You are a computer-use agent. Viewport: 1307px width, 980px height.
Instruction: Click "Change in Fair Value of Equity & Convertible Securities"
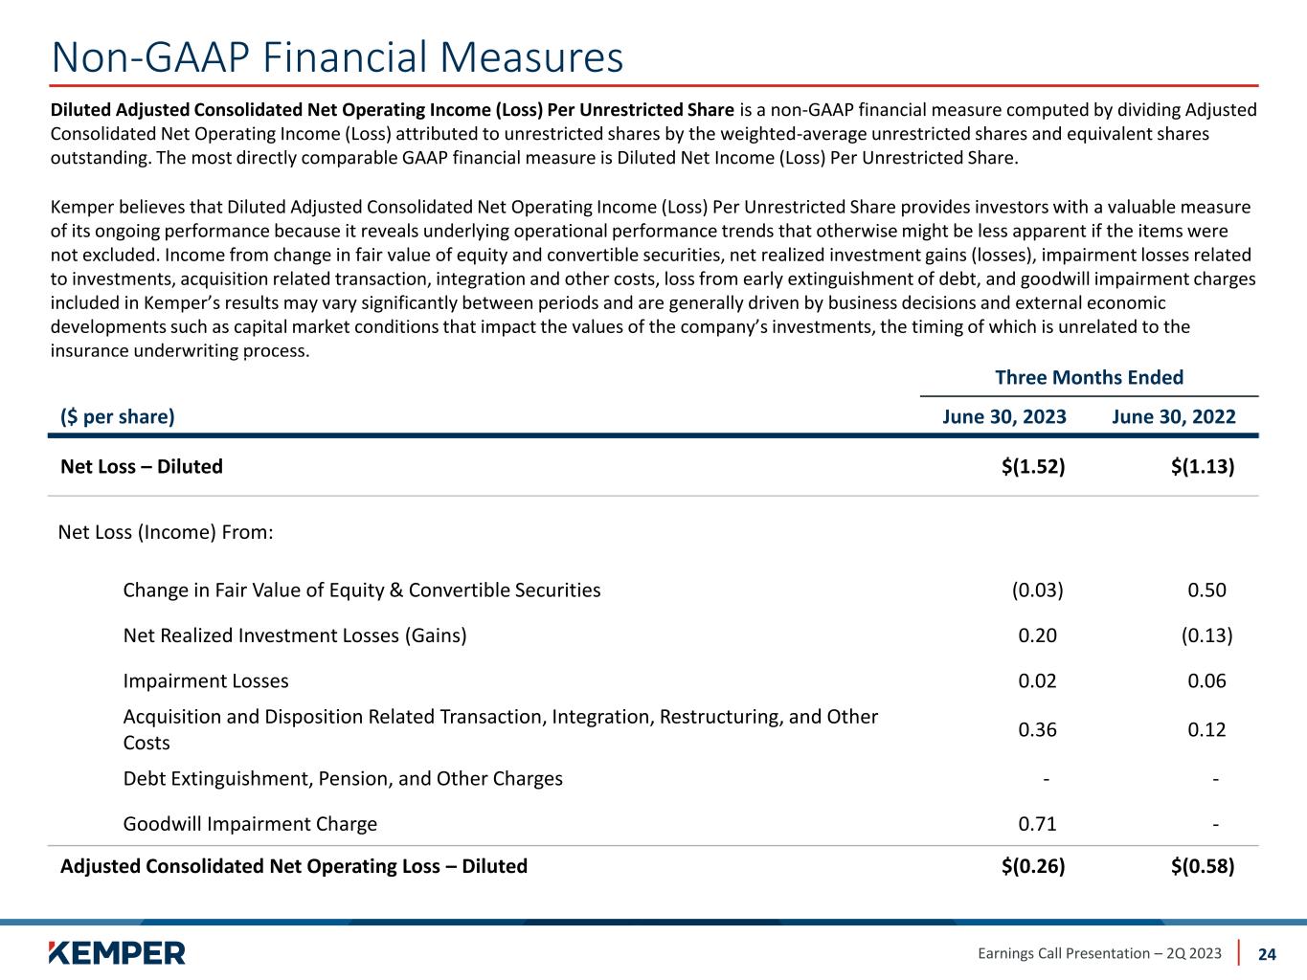click(x=362, y=590)
